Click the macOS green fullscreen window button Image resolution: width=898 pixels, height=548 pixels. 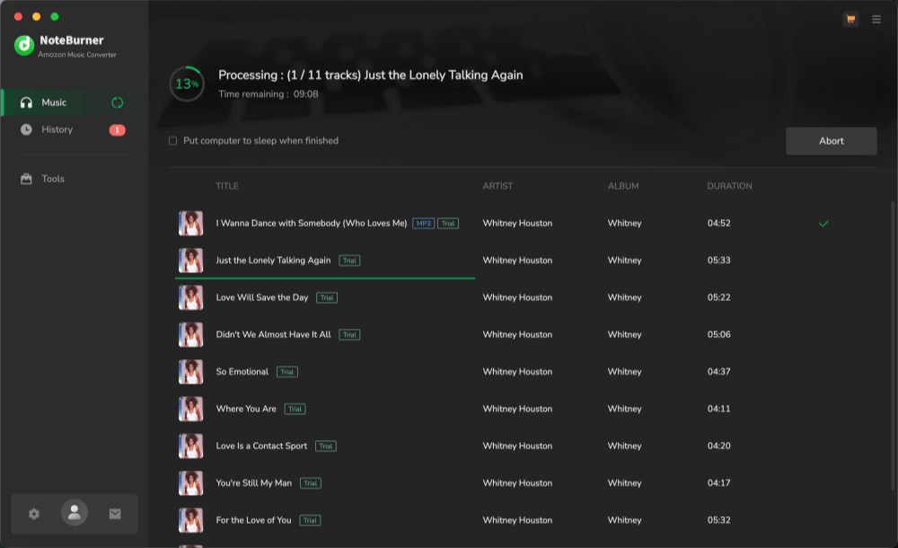pos(55,17)
